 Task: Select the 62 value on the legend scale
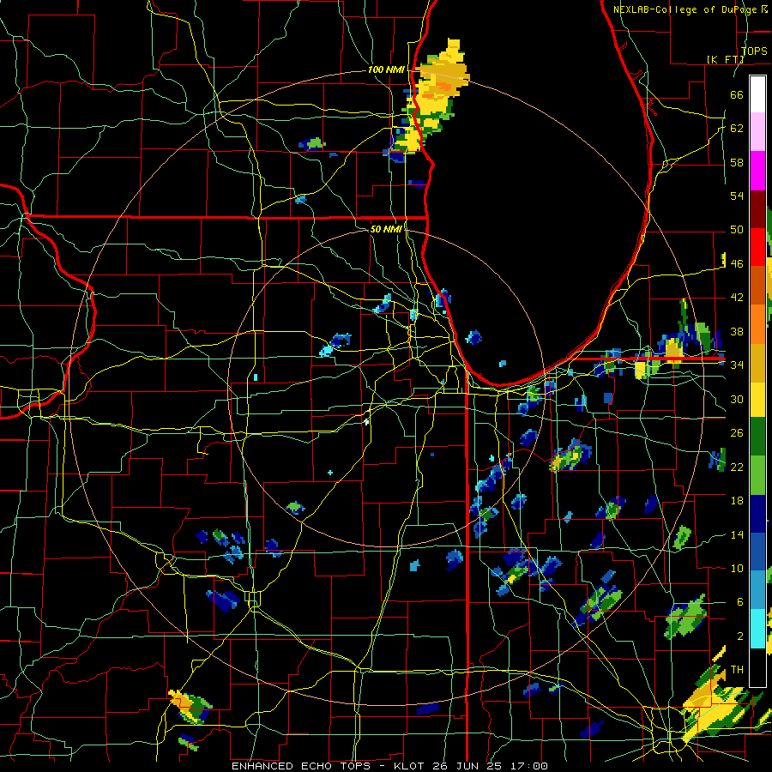point(737,129)
